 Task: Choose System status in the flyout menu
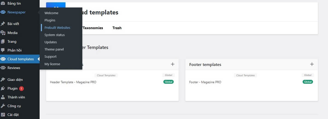54,35
